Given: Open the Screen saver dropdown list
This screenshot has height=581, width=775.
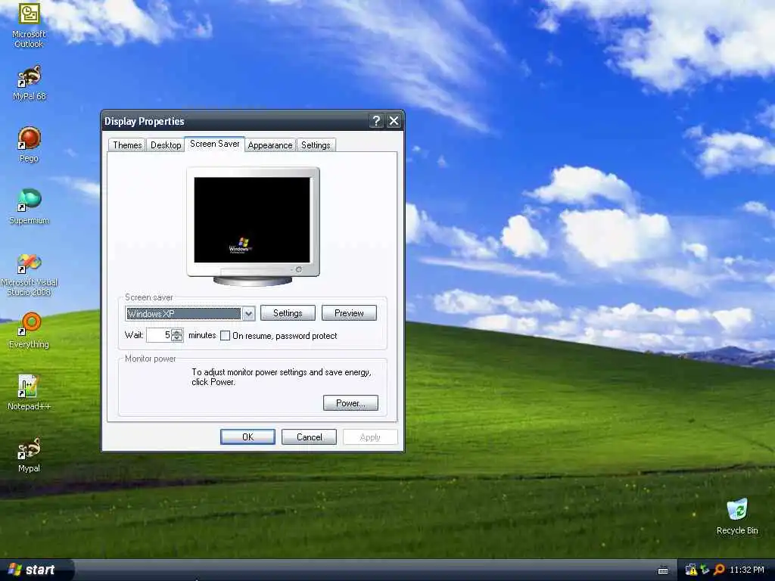Looking at the screenshot, I should pos(248,314).
